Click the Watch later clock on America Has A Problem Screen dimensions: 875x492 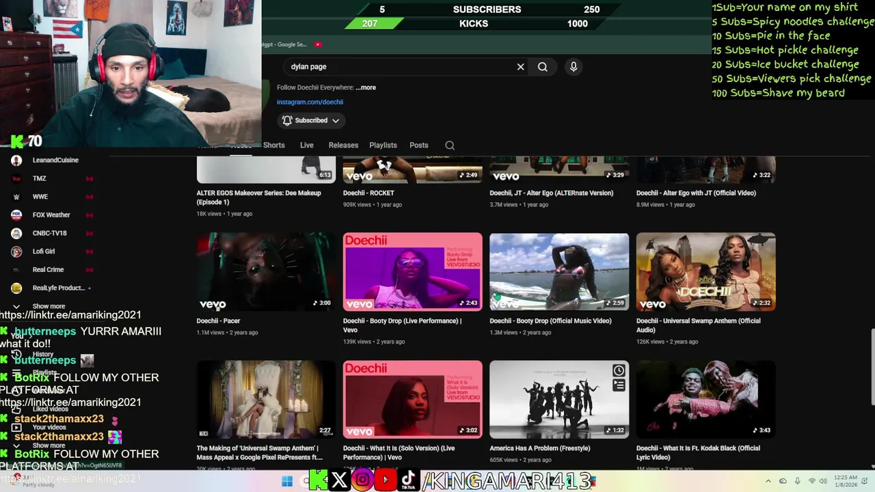(619, 370)
